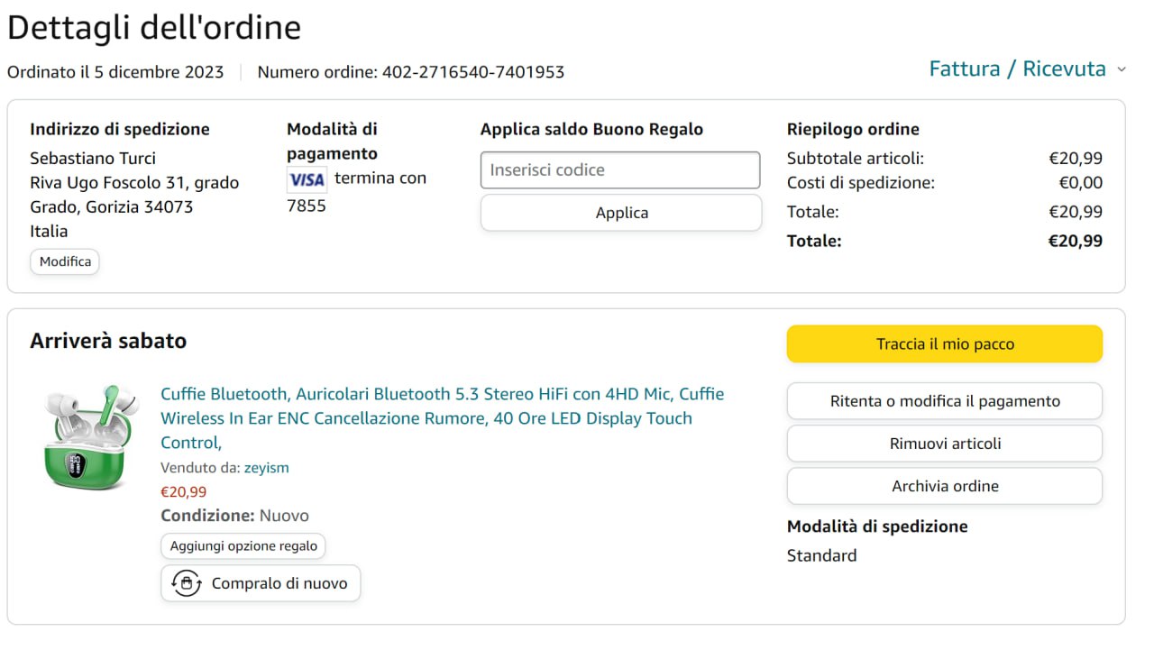Click the order number 402-2716540-7401953
1154x650 pixels.
click(473, 72)
